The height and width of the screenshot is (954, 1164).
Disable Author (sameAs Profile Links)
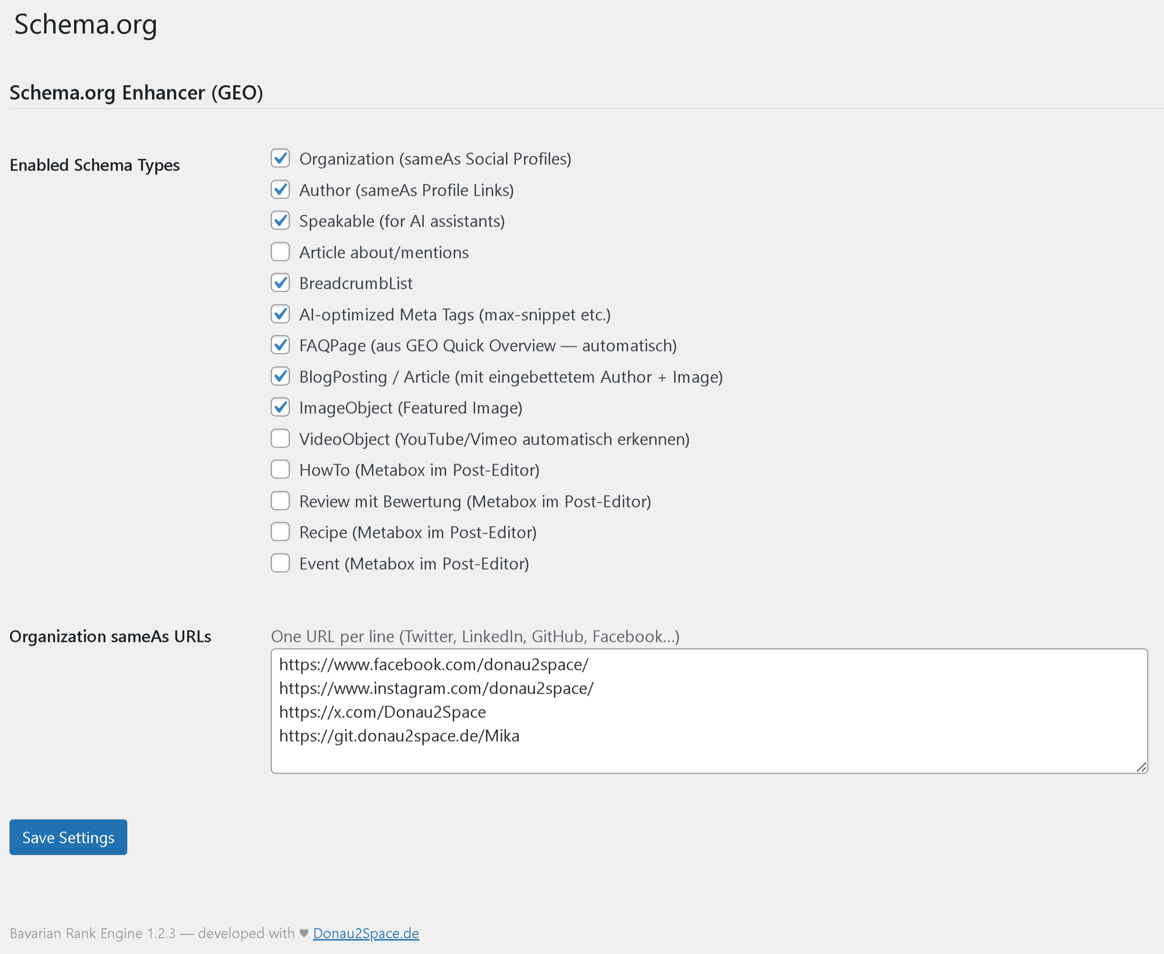click(280, 190)
